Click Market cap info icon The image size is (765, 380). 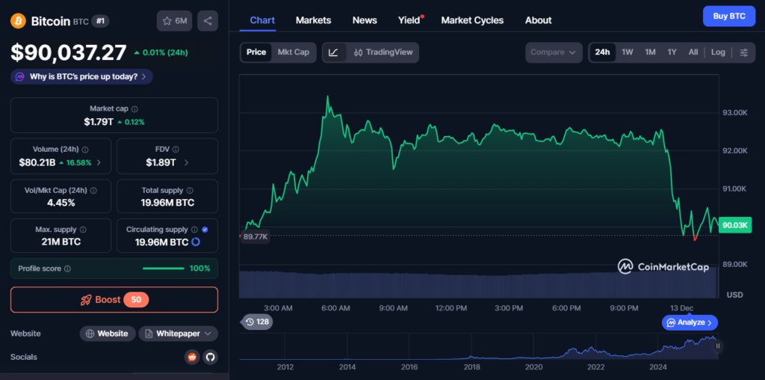tap(134, 109)
